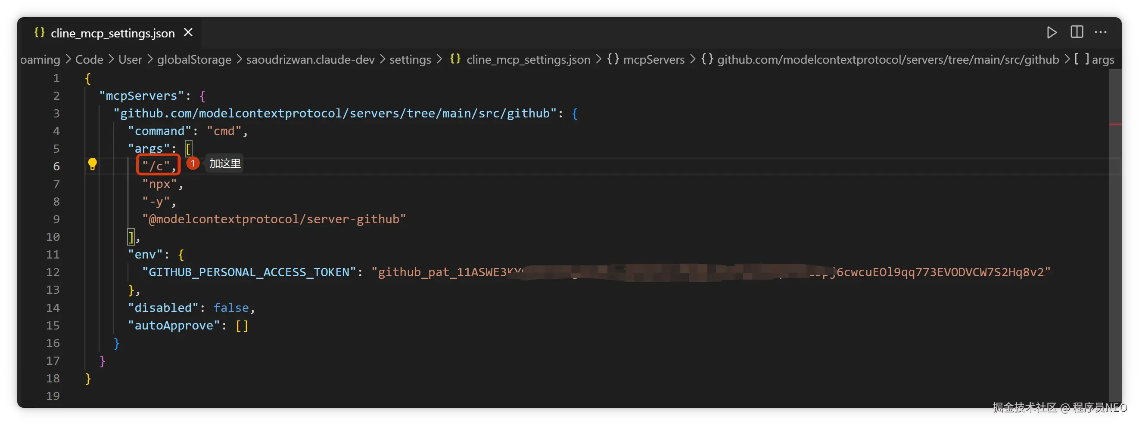Click the JSON file icon in the tab

(39, 32)
